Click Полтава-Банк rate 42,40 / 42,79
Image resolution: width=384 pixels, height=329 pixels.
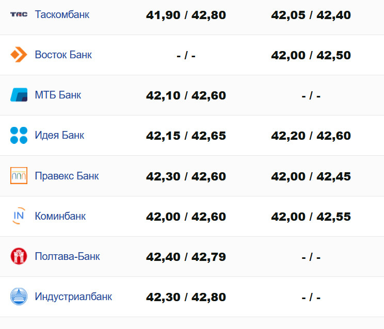[186, 257]
